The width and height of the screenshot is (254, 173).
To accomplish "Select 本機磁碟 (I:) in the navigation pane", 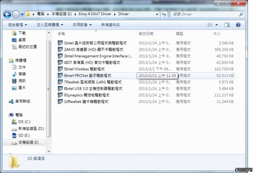I will tap(25, 142).
